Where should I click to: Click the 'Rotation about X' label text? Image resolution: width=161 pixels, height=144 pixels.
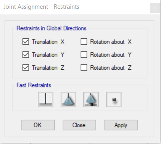click(x=111, y=42)
